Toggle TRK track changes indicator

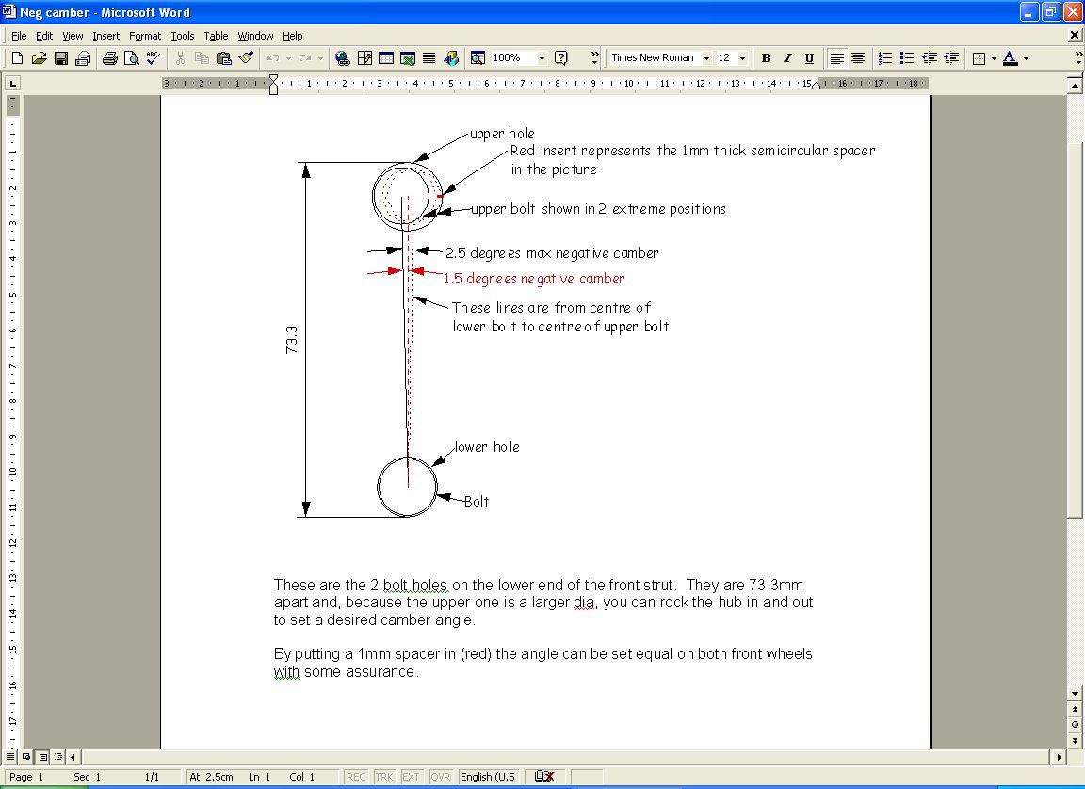[384, 777]
